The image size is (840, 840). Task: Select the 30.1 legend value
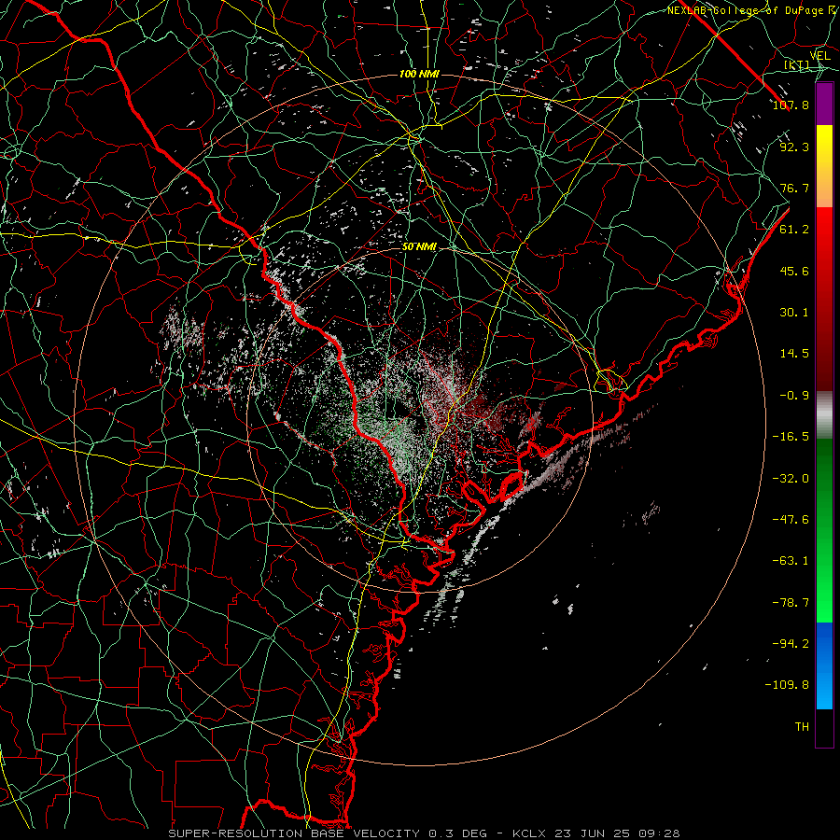click(794, 313)
